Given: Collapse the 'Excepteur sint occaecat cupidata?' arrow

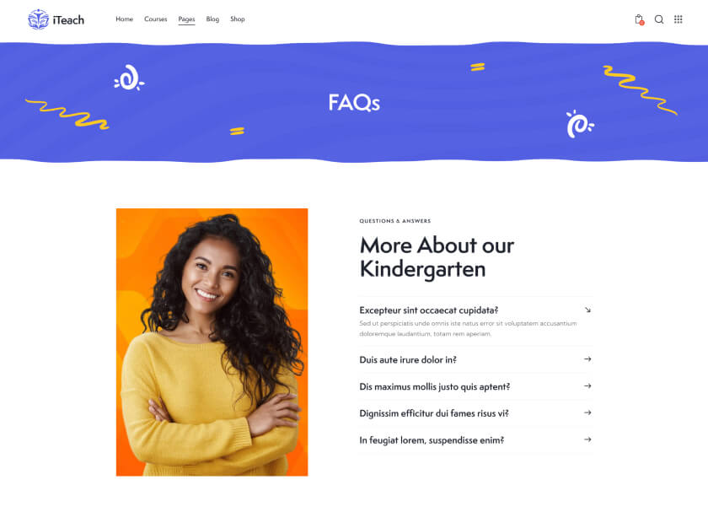Looking at the screenshot, I should (x=587, y=310).
